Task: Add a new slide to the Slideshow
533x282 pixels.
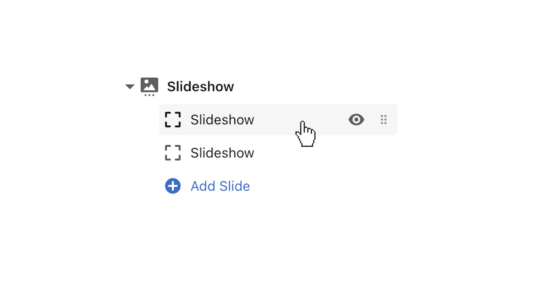Action: [220, 186]
